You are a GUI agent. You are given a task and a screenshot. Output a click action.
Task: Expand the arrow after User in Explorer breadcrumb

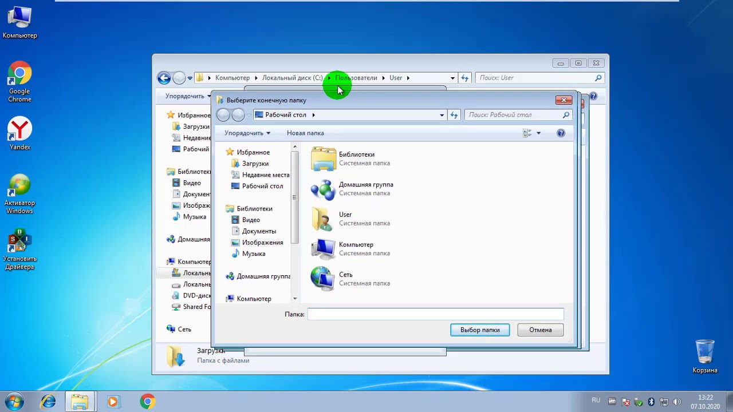click(x=408, y=78)
